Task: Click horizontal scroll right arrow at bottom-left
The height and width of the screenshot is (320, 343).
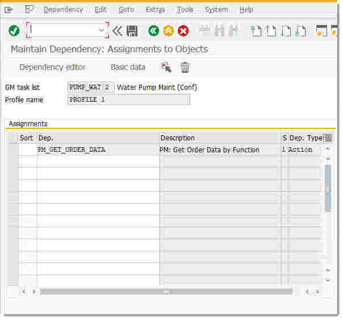Action: pos(34,292)
